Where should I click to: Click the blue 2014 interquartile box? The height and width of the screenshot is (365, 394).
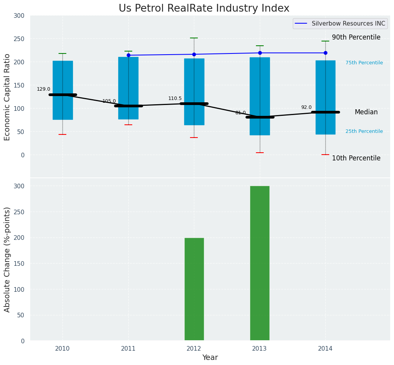[x=325, y=97]
